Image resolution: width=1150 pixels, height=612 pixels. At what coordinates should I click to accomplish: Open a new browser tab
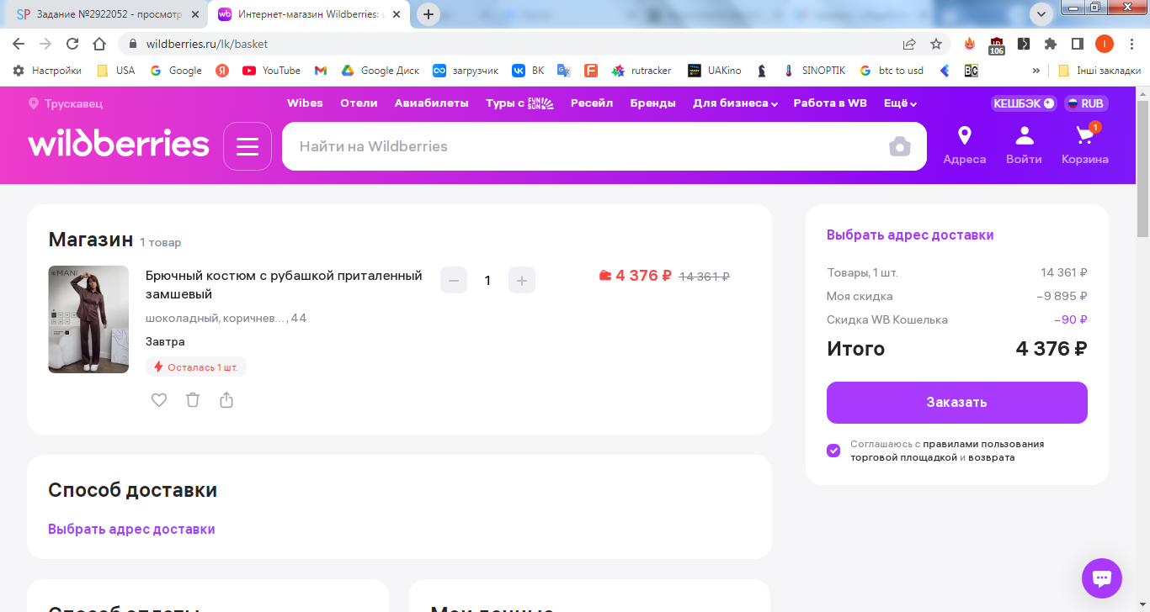coord(429,14)
